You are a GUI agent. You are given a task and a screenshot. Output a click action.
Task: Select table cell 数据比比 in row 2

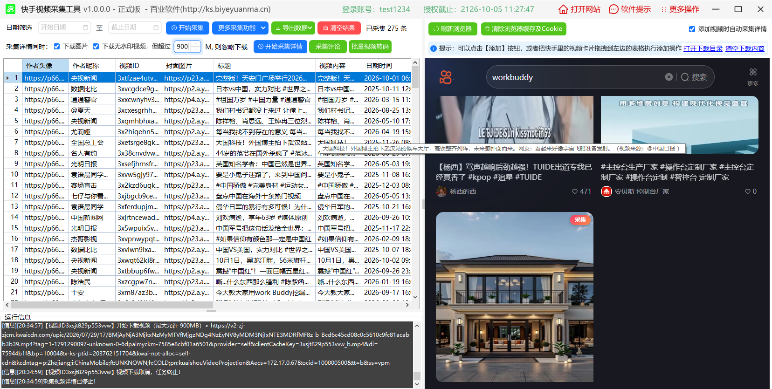tap(92, 89)
